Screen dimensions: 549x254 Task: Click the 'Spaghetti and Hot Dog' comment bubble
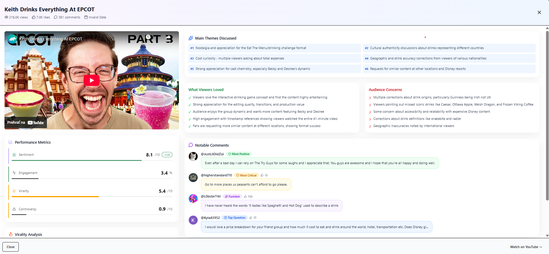tap(272, 206)
